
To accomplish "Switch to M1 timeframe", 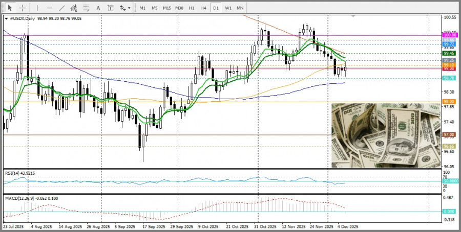I will tap(142, 8).
